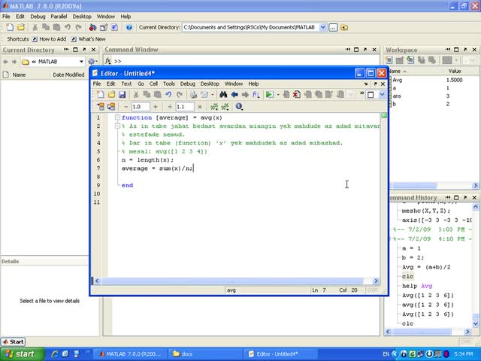Click the Undo arrow in Editor toolbar
The width and height of the screenshot is (481, 361).
pos(168,95)
